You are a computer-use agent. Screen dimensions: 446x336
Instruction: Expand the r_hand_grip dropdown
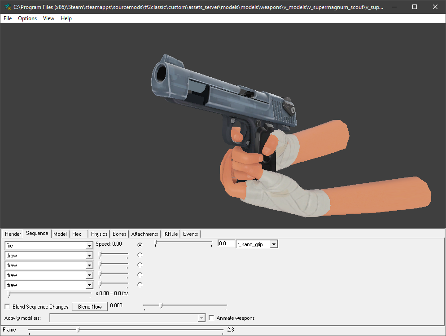coord(274,244)
